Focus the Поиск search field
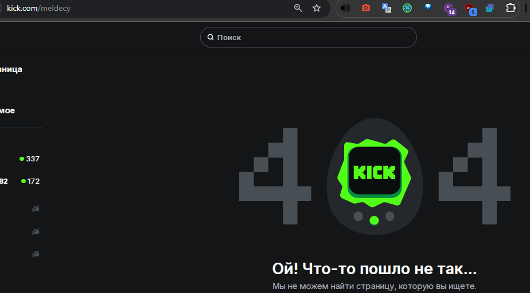The width and height of the screenshot is (530, 293). click(308, 37)
